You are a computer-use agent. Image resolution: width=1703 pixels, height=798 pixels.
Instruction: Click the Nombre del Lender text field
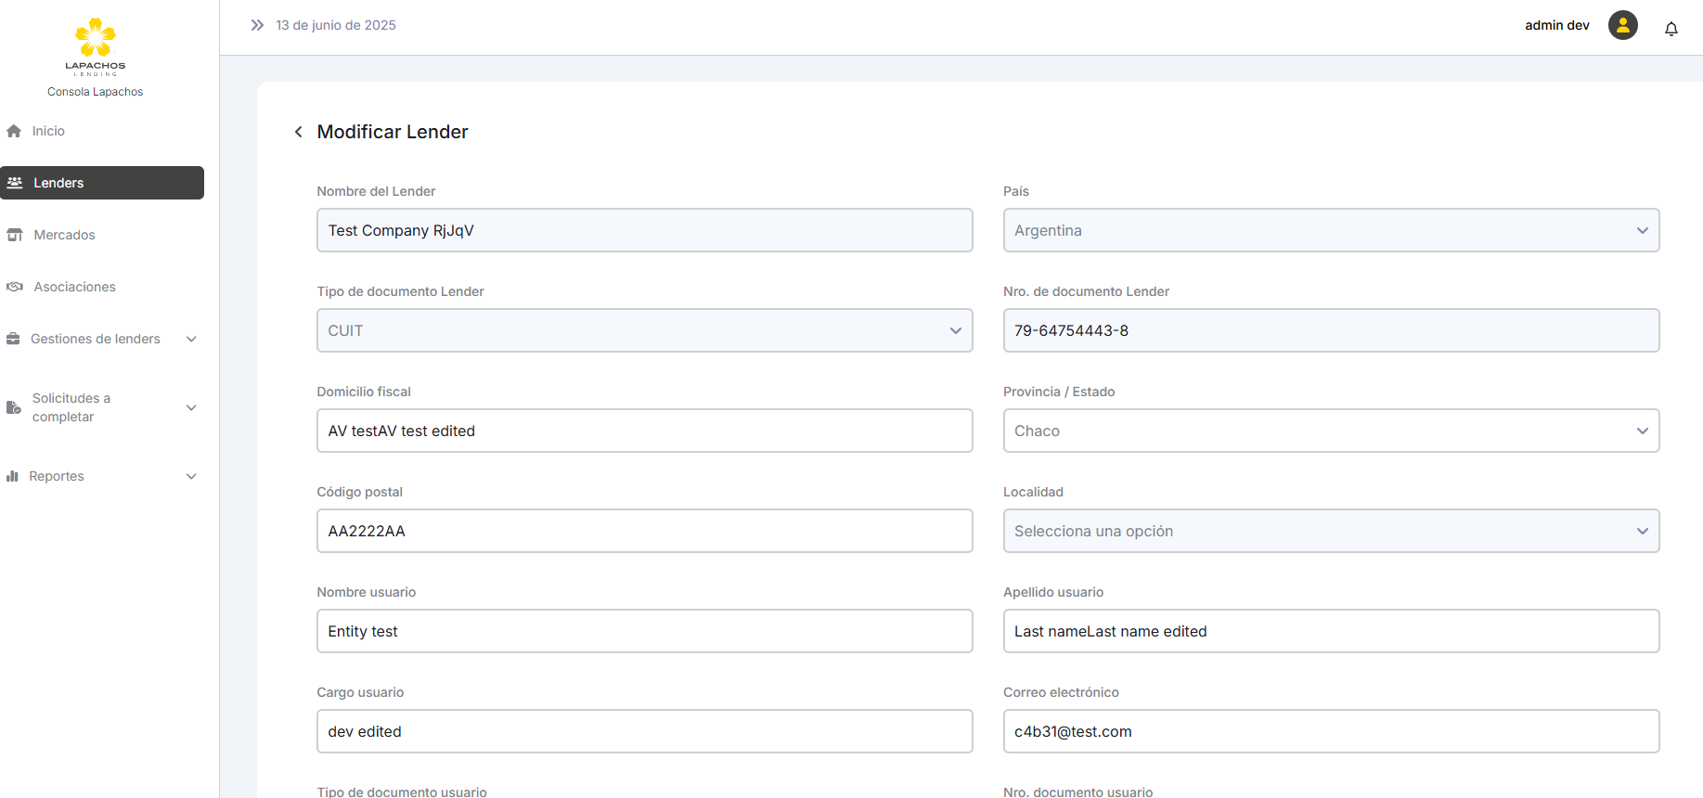coord(644,230)
